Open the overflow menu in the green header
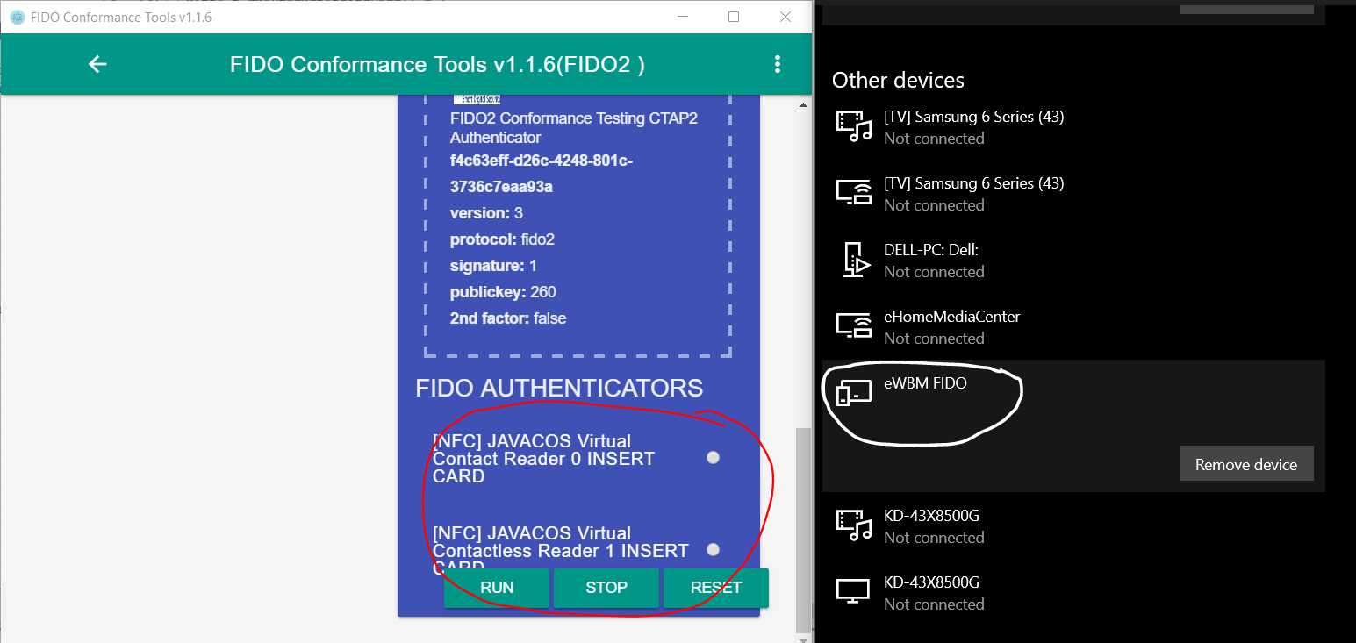Viewport: 1356px width, 643px height. pyautogui.click(x=777, y=63)
